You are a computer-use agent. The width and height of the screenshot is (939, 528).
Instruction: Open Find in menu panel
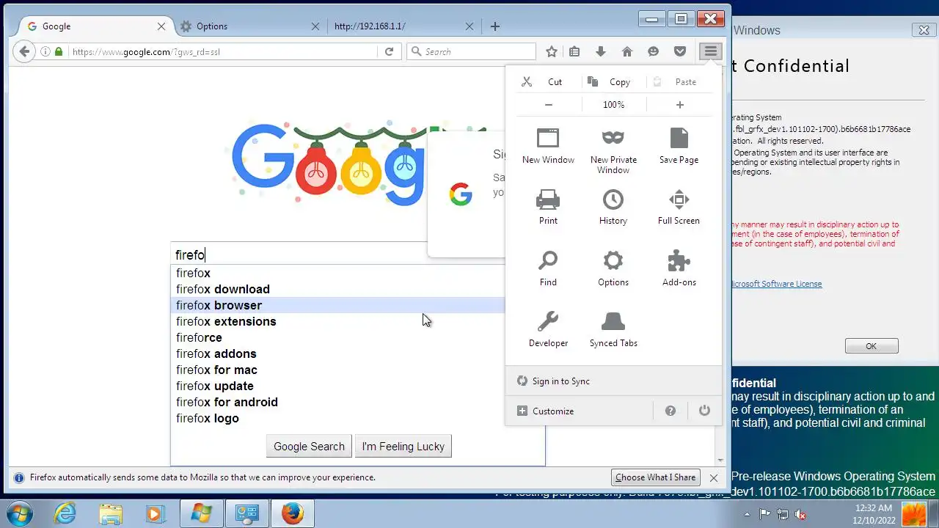(x=548, y=268)
